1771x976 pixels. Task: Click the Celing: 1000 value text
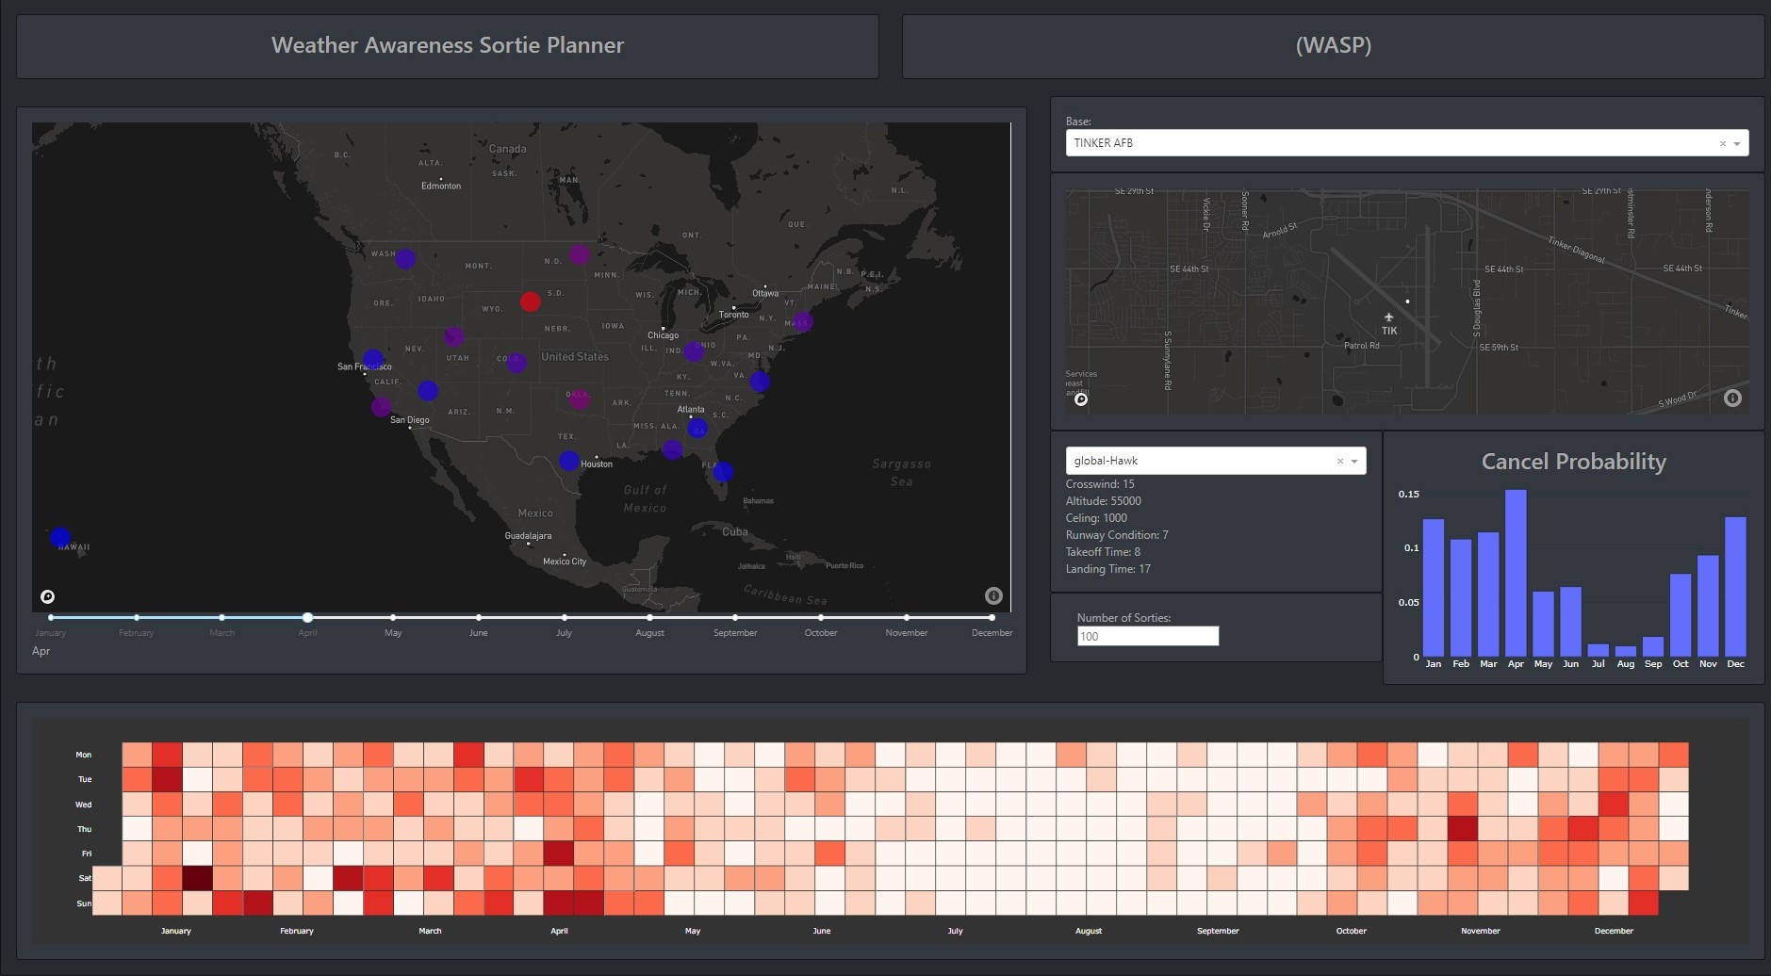pyautogui.click(x=1096, y=518)
